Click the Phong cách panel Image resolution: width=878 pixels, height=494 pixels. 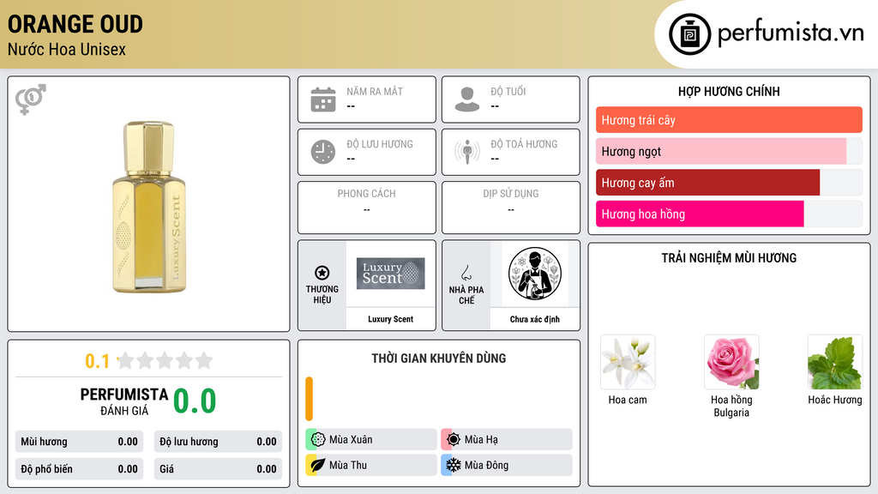click(367, 208)
